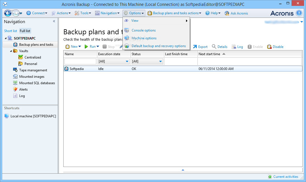The width and height of the screenshot is (306, 182).
Task: Click the Back navigation arrow button
Action: tap(8, 13)
